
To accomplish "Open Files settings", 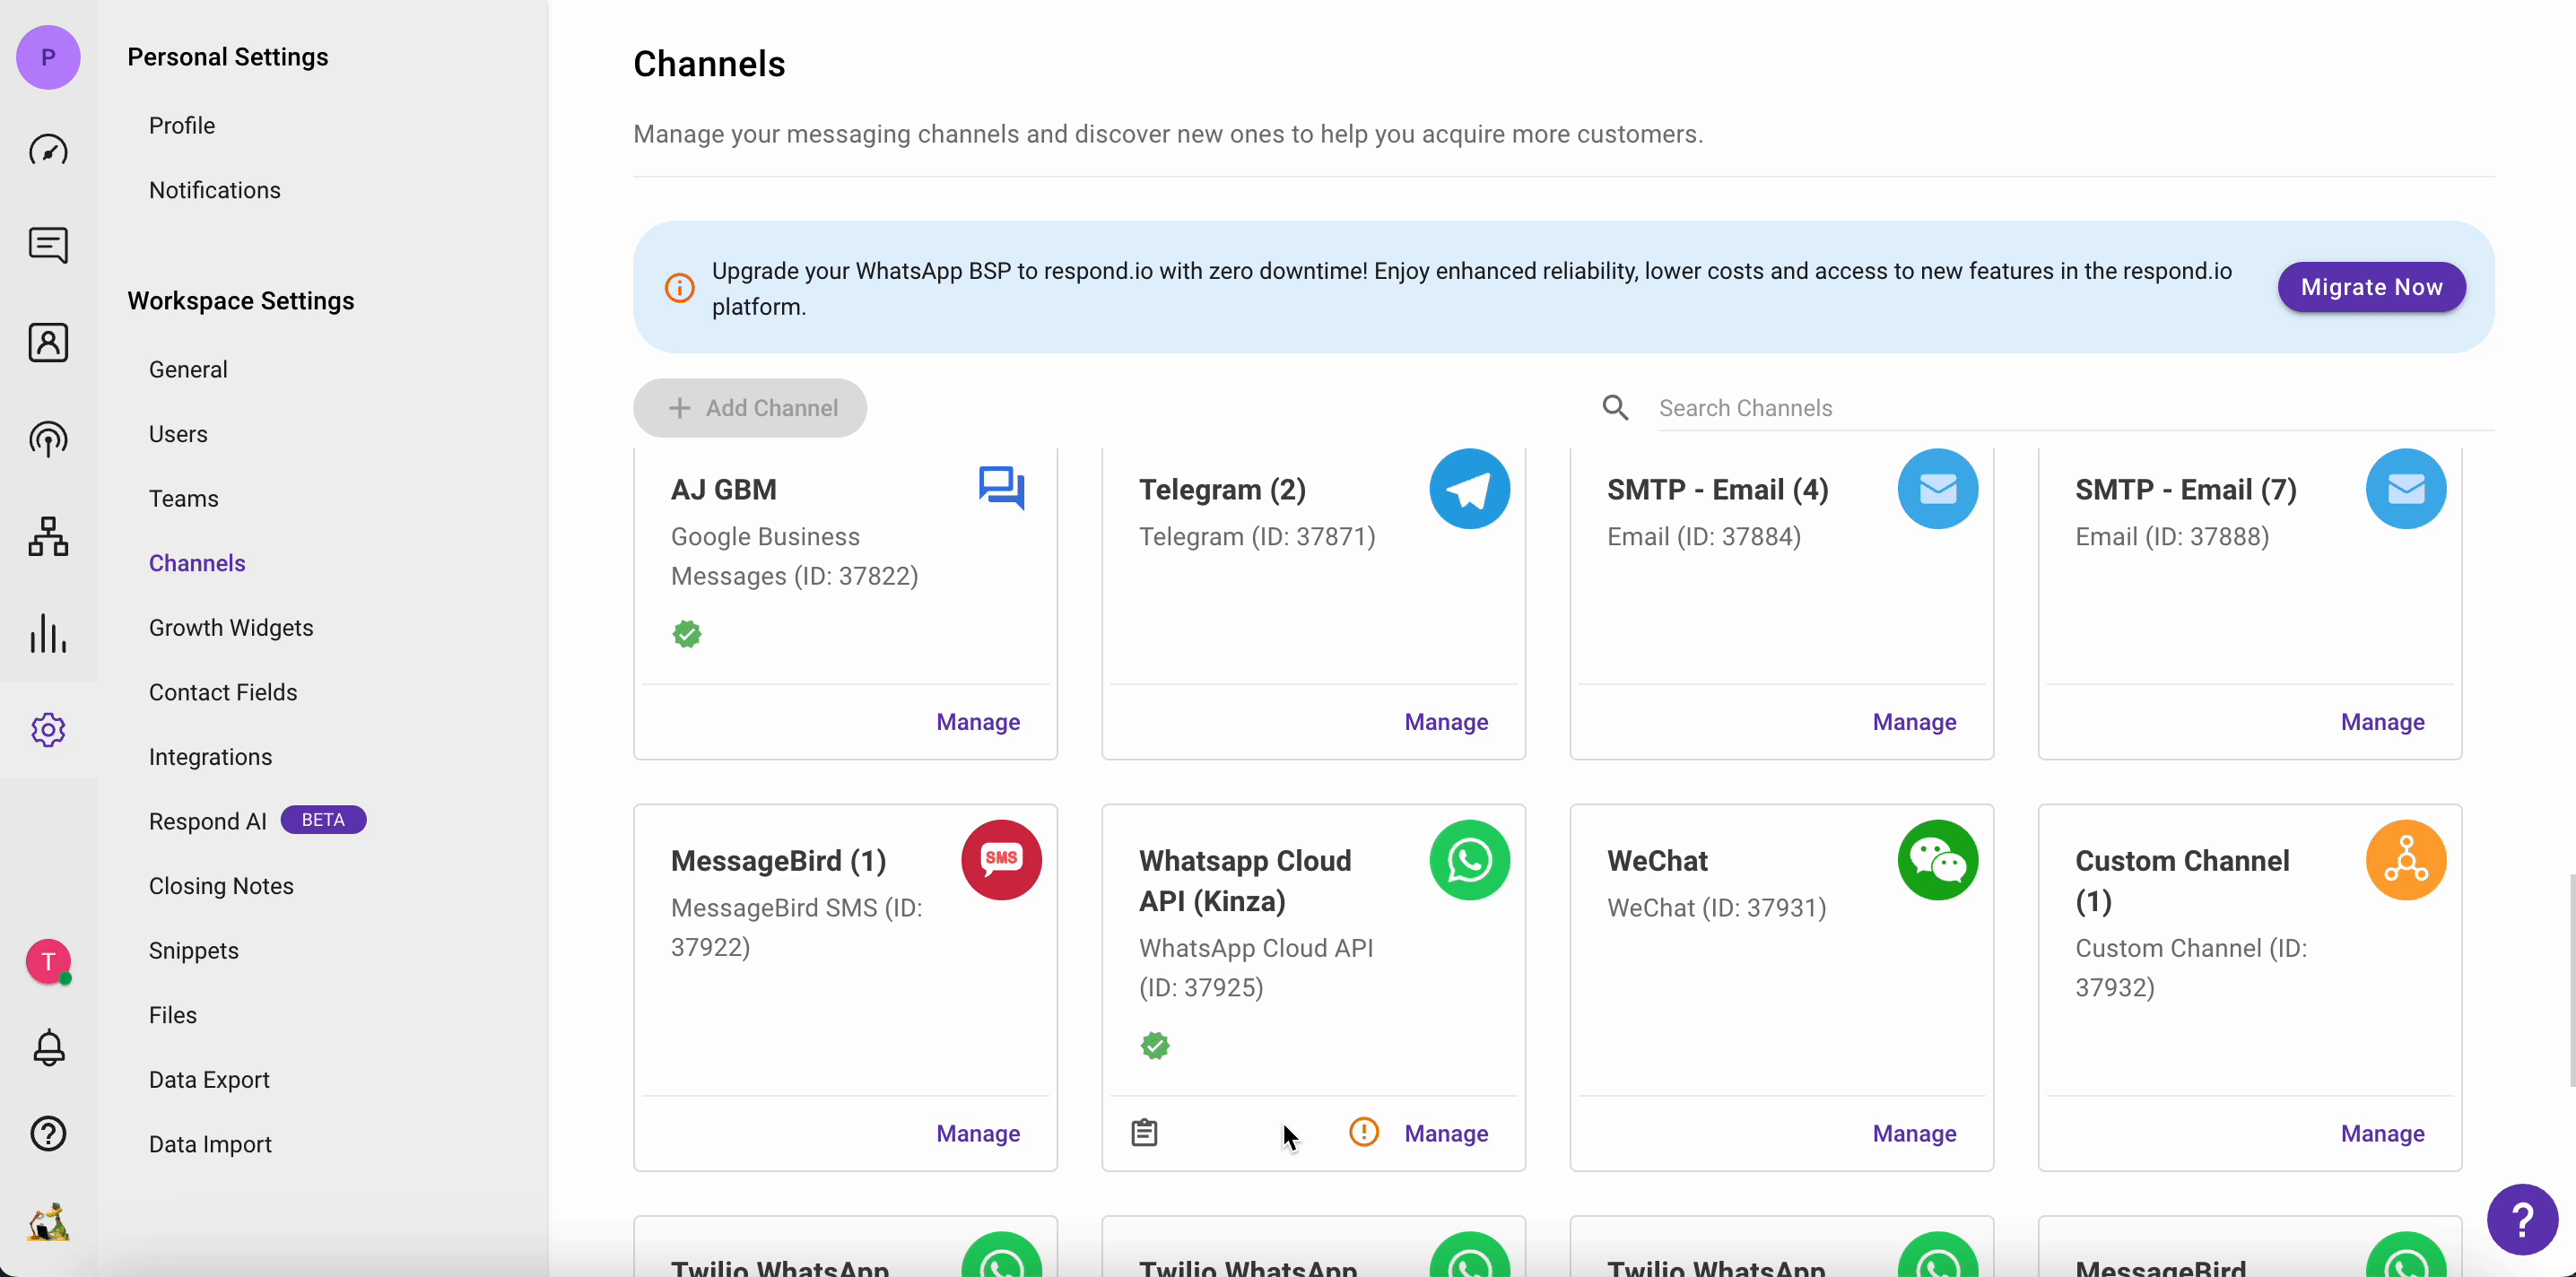I will coord(173,1015).
